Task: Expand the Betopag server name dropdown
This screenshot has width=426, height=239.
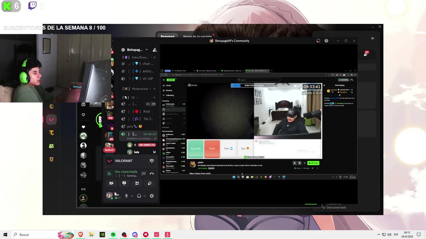Action: coord(146,50)
